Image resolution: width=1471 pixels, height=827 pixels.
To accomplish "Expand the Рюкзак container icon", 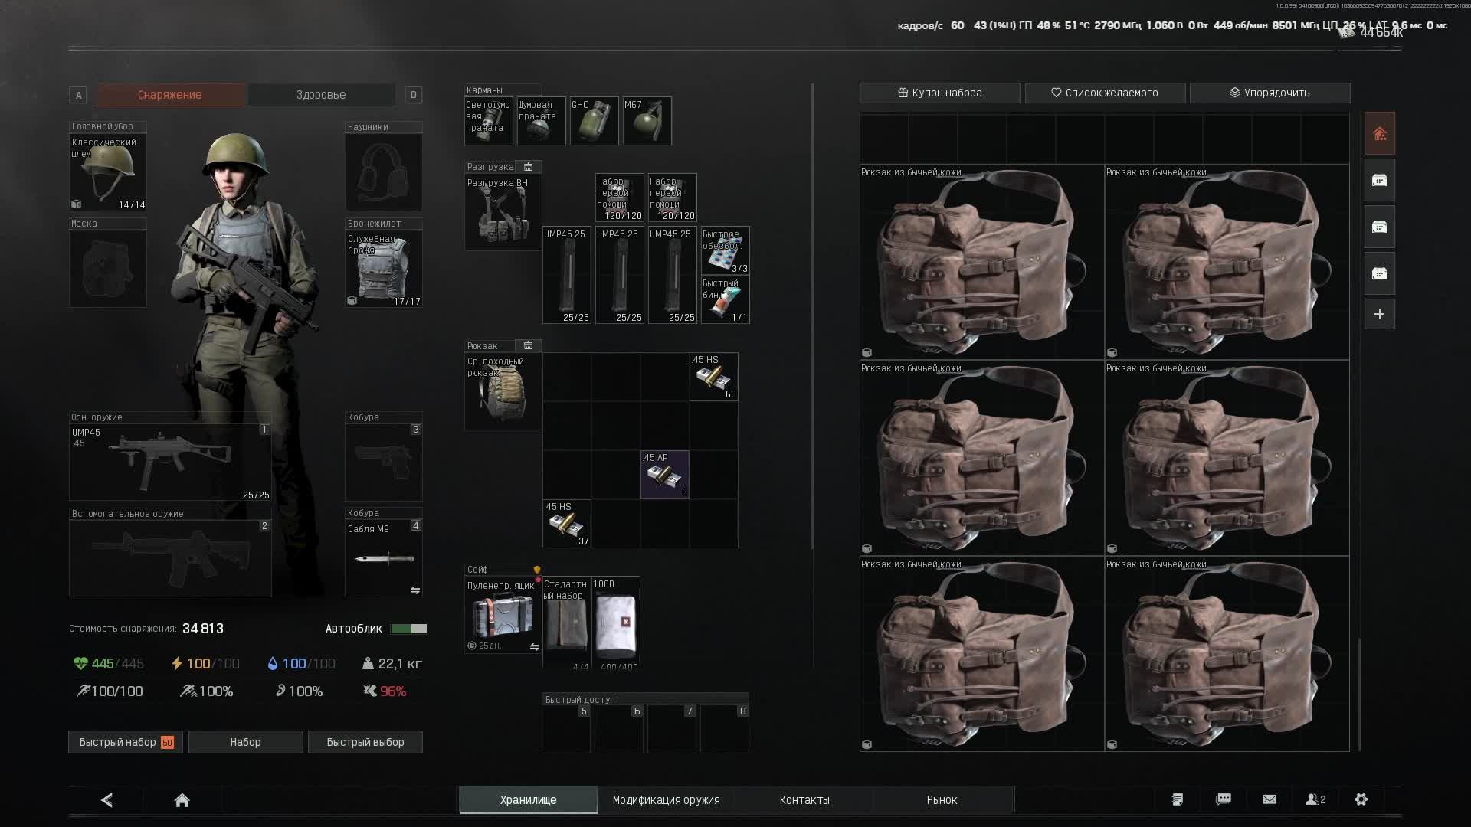I will coord(528,345).
